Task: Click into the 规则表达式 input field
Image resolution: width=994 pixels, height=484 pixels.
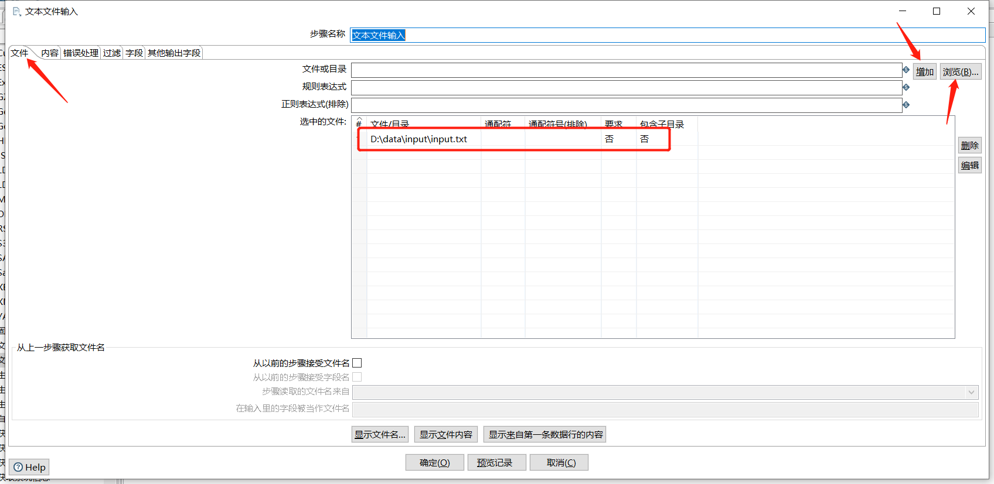Action: 627,88
